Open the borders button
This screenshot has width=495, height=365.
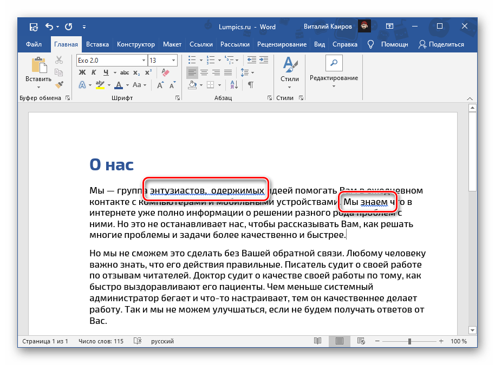coord(210,85)
